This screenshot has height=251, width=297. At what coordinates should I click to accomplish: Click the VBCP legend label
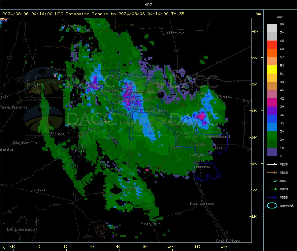(x=284, y=164)
